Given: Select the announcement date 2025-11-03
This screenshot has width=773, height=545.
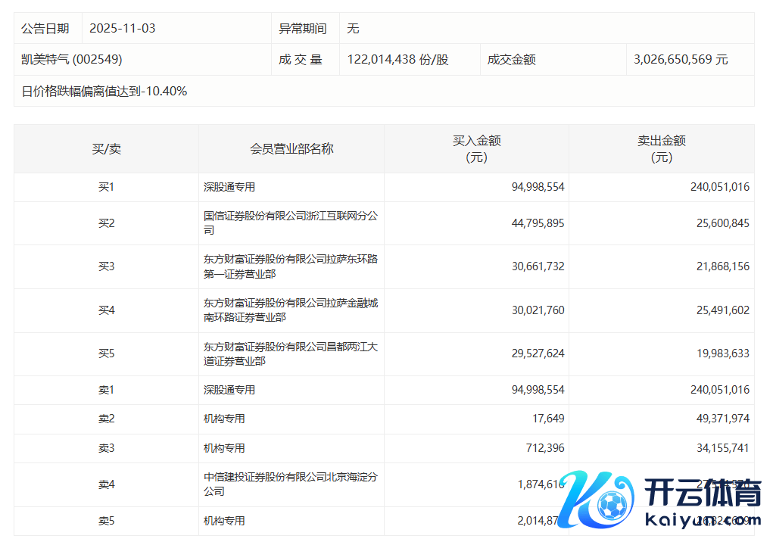Looking at the screenshot, I should [x=122, y=29].
